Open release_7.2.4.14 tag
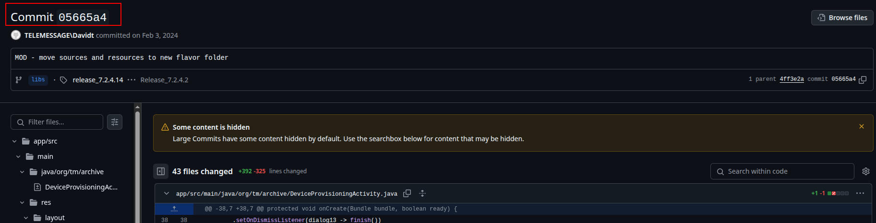Viewport: 876px width, 223px height. pyautogui.click(x=98, y=80)
